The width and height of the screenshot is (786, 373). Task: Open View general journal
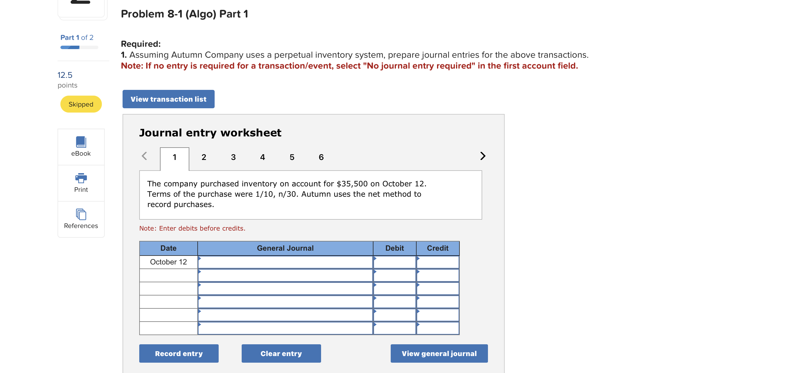pyautogui.click(x=439, y=353)
